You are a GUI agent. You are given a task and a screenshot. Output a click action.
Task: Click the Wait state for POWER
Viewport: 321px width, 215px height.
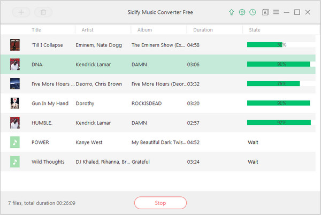tap(253, 142)
